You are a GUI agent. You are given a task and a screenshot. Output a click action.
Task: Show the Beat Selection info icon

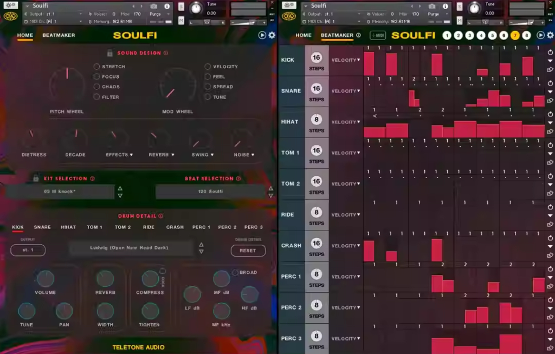(x=238, y=179)
